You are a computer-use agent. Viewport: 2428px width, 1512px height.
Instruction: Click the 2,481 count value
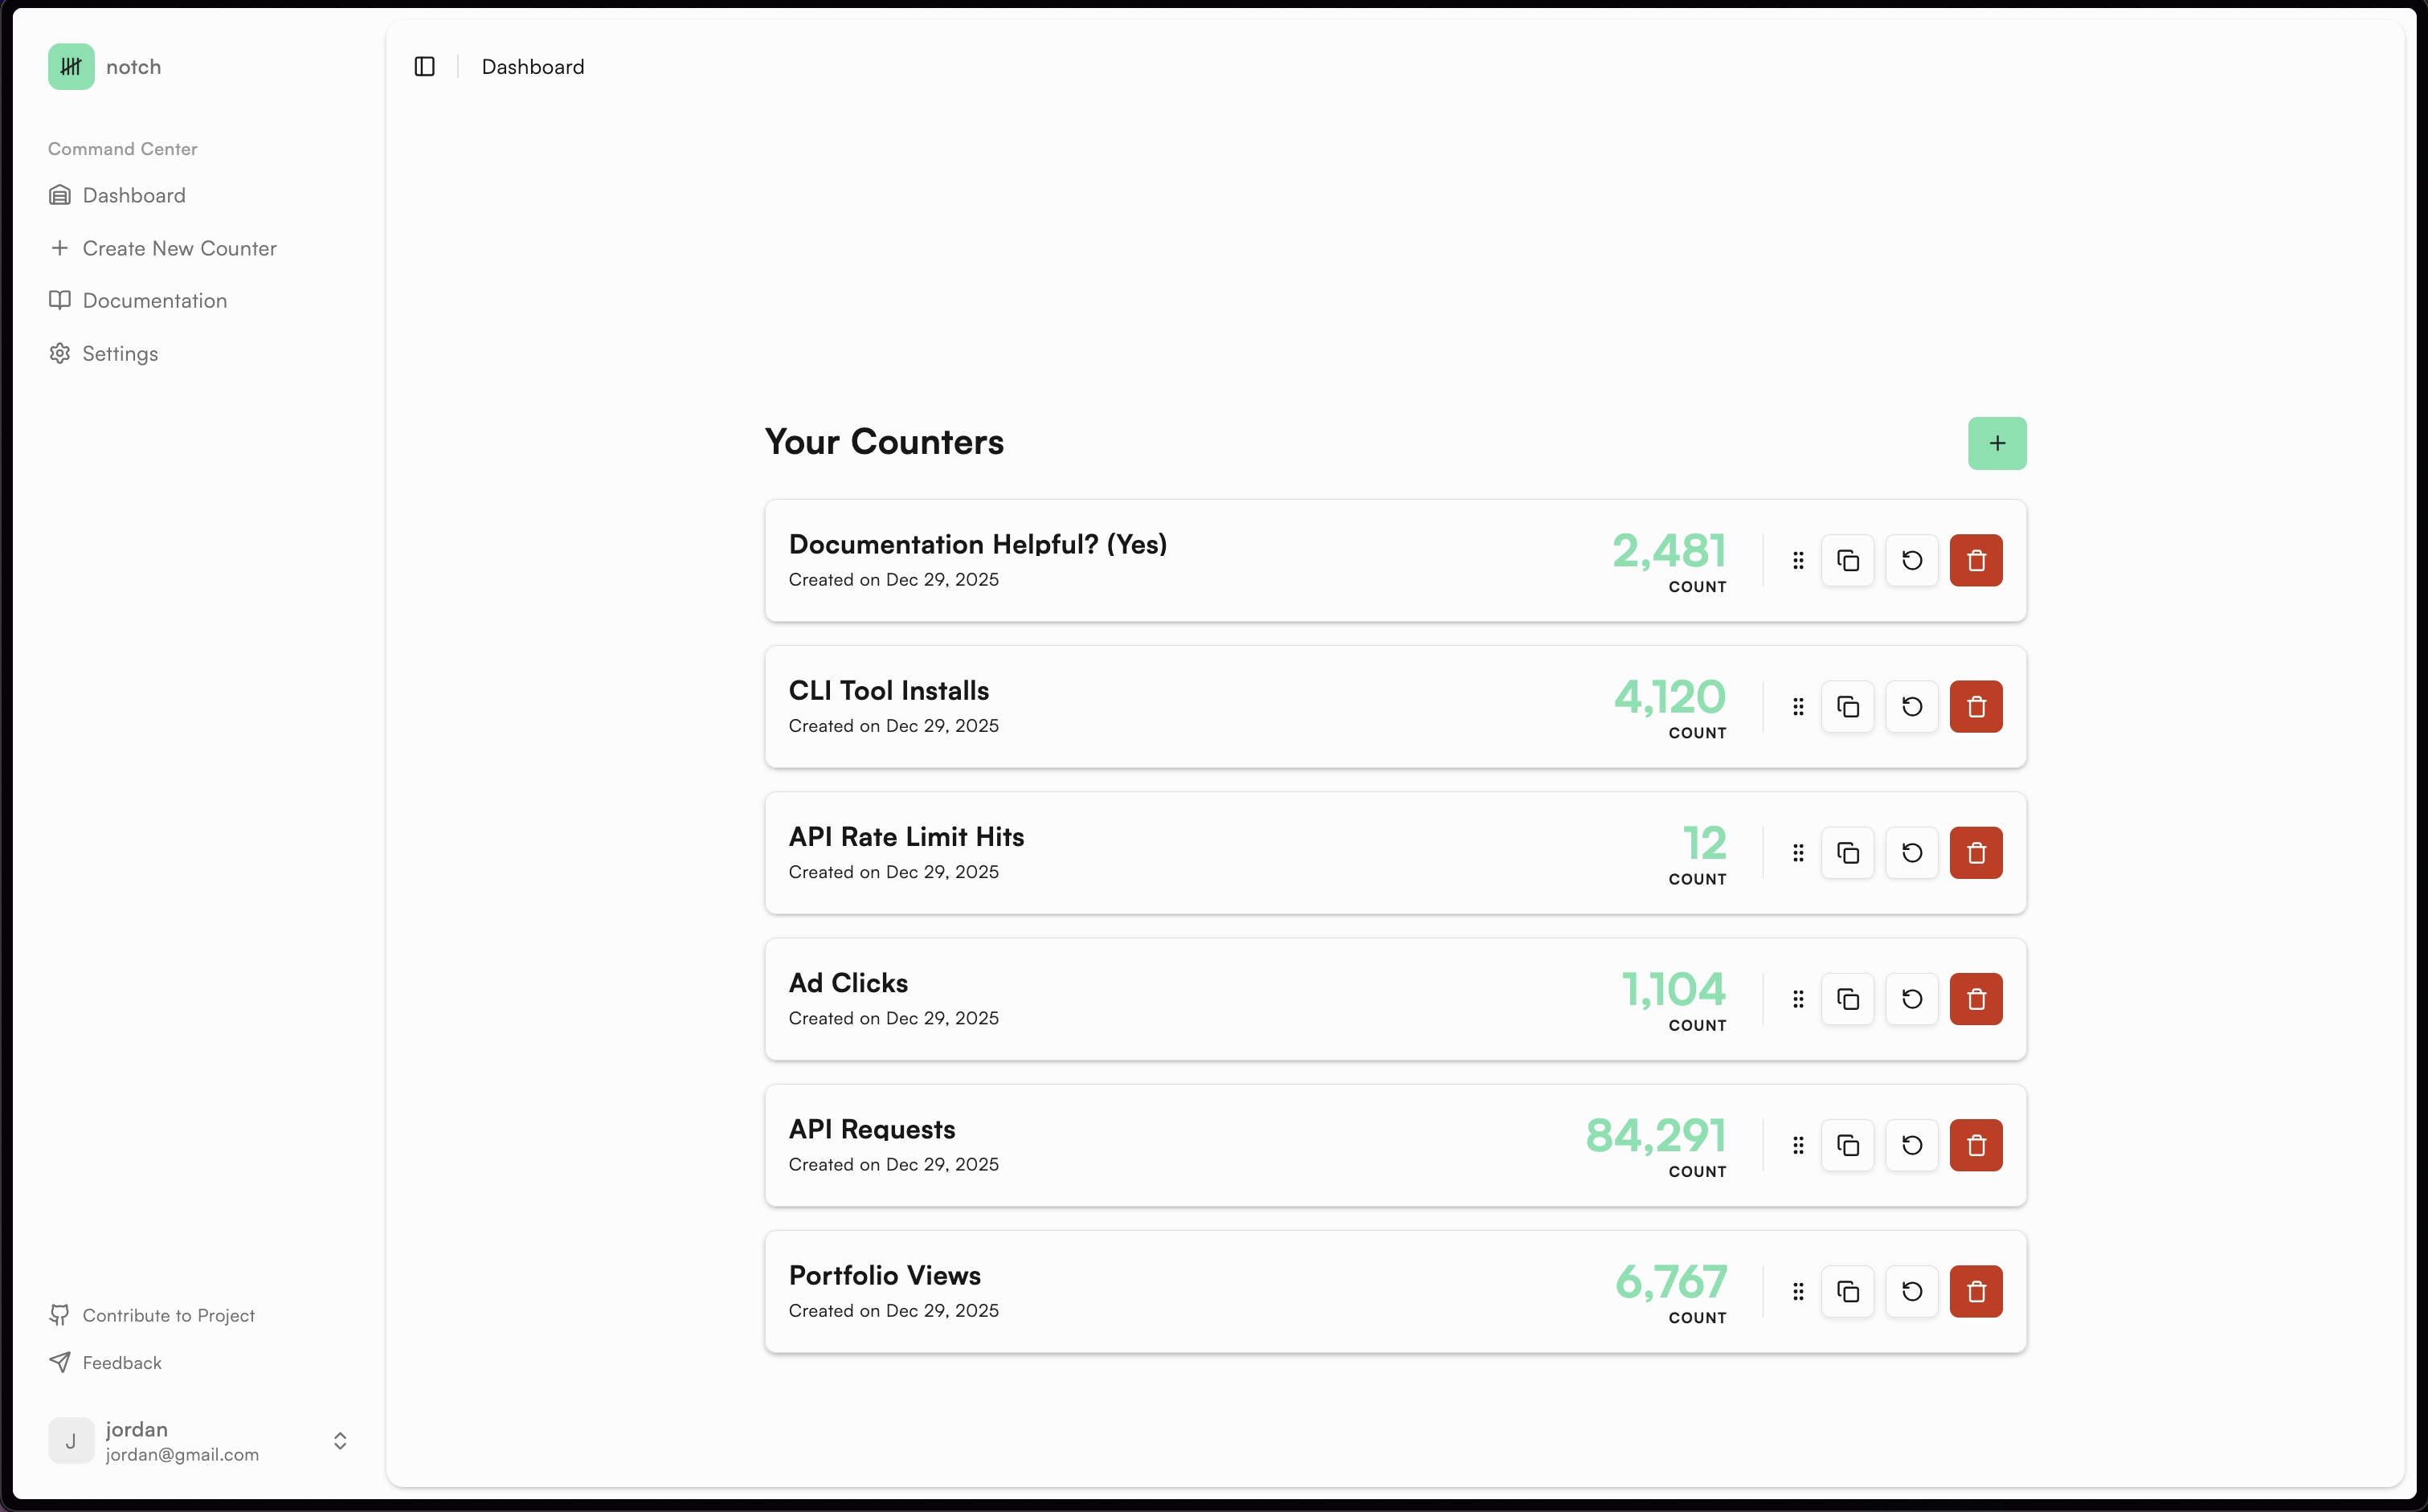click(1669, 551)
